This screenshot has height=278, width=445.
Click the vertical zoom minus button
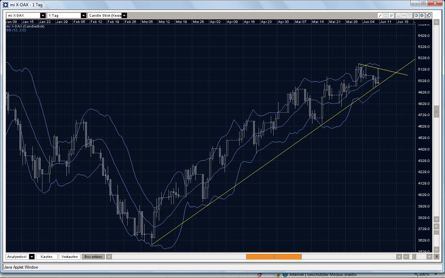[x=437, y=250]
